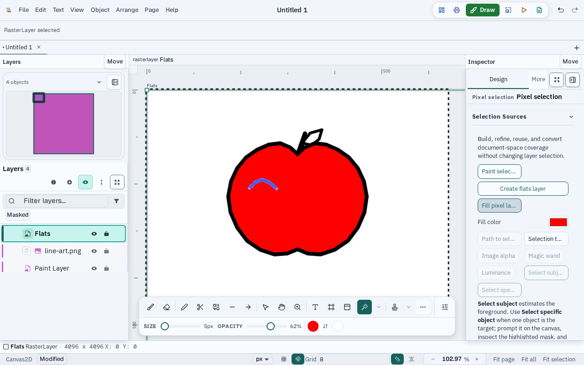Click Fit page in status bar

click(x=504, y=359)
